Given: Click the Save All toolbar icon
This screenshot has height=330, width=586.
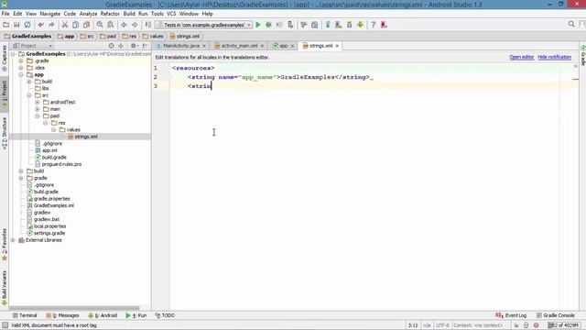Looking at the screenshot, I should [16, 25].
